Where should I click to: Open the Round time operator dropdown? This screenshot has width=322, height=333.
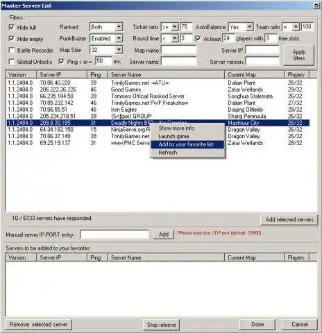pos(169,38)
